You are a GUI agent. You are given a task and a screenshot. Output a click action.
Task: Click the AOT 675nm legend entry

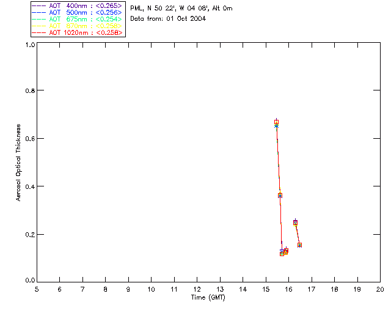tap(78, 19)
